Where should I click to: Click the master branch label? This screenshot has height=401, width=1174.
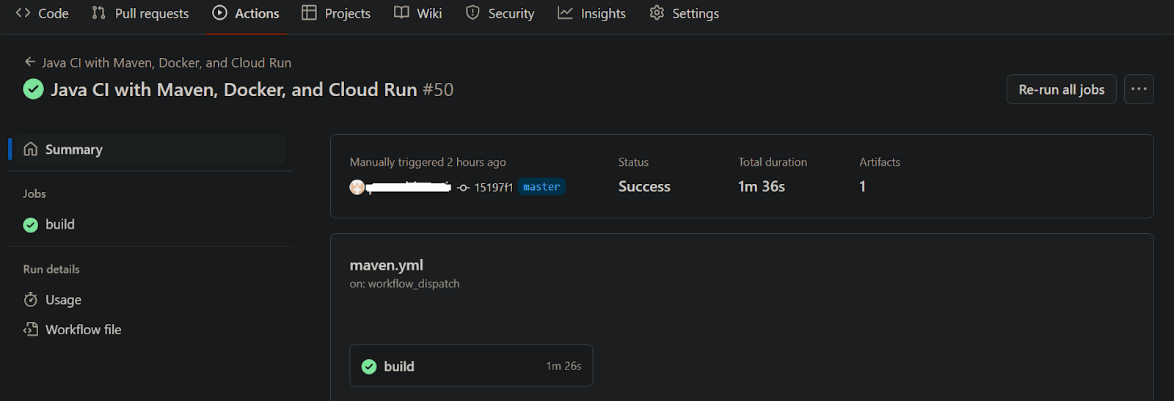pyautogui.click(x=542, y=187)
